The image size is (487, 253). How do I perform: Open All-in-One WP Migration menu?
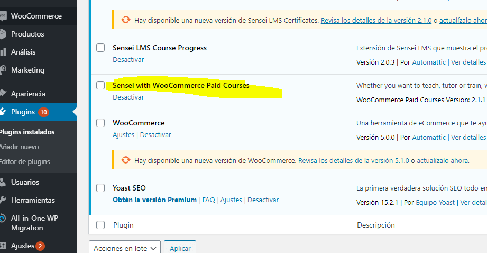pos(34,223)
